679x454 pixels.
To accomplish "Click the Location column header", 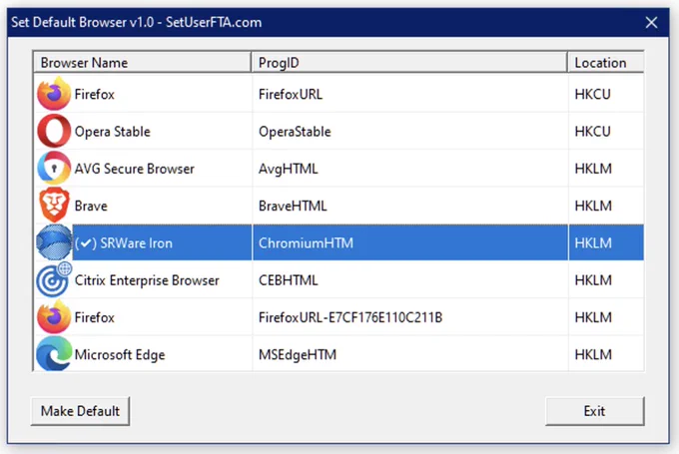I will click(606, 63).
